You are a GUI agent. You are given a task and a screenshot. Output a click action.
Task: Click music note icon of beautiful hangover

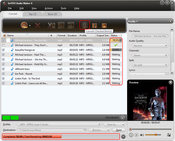point(12,50)
